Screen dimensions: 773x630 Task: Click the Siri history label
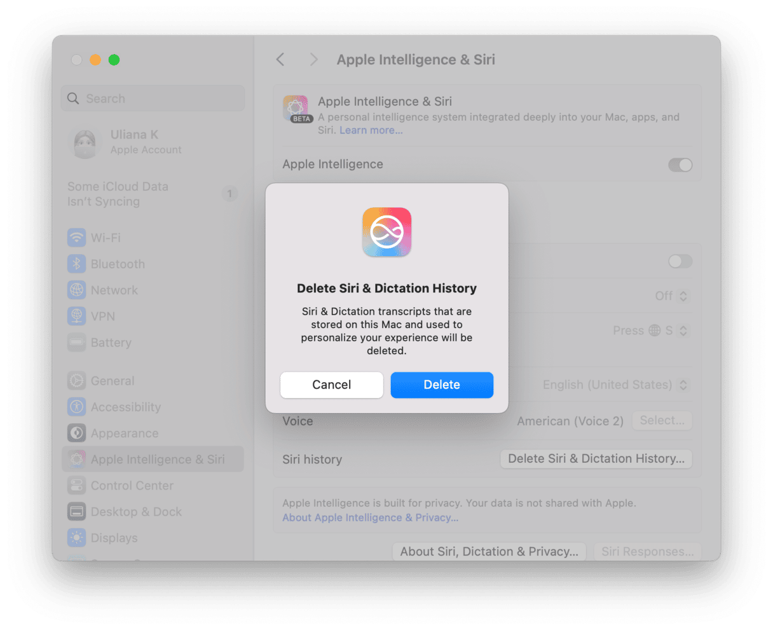tap(312, 459)
